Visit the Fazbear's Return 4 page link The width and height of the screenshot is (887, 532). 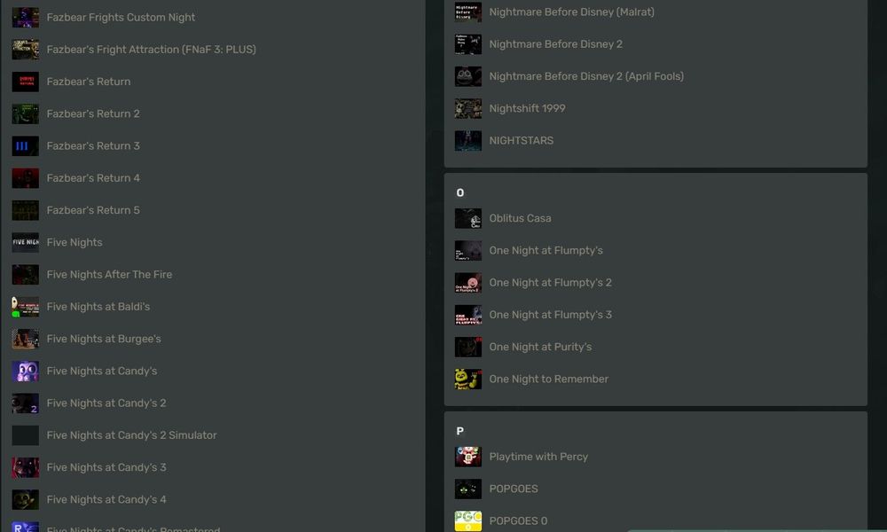[93, 178]
